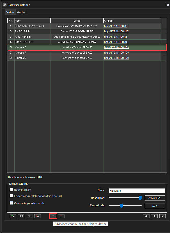Viewport: 170px width, 233px height.
Task: Open the 172.18.100.117 settings link for EASY LPR IN
Action: point(116,32)
